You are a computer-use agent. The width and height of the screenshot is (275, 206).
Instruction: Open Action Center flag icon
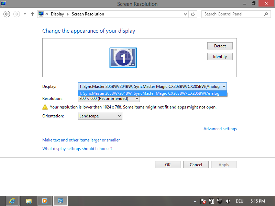(203, 201)
